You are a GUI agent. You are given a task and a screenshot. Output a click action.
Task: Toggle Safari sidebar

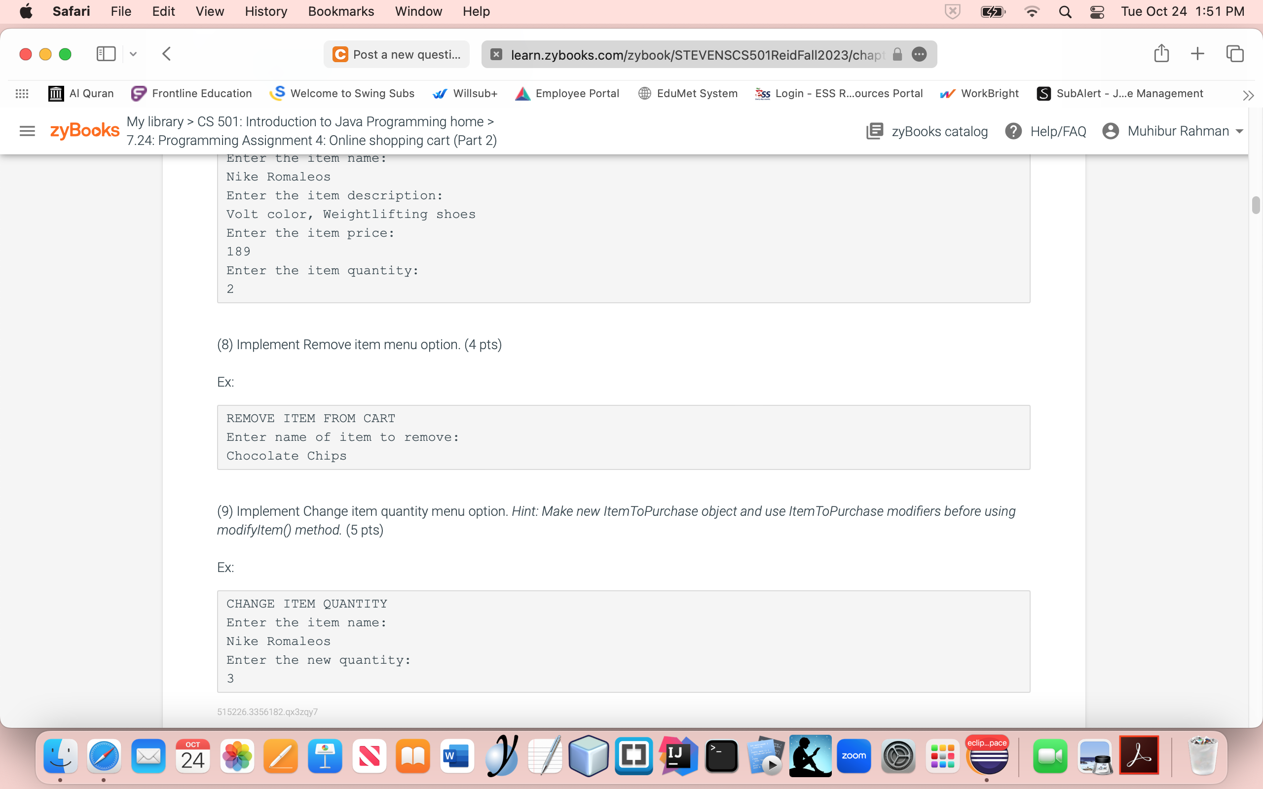point(106,54)
